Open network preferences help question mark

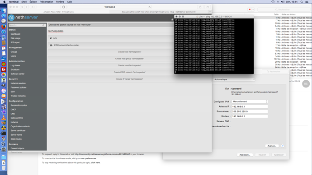tap(283, 146)
